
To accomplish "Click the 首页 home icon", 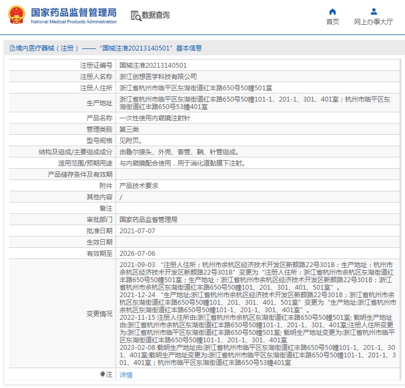I will click(x=332, y=12).
